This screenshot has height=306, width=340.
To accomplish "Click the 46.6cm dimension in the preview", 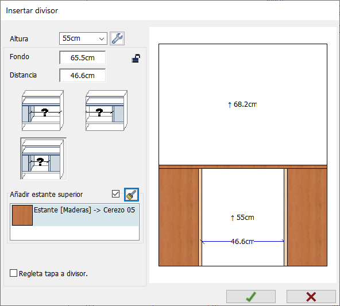I will click(242, 242).
